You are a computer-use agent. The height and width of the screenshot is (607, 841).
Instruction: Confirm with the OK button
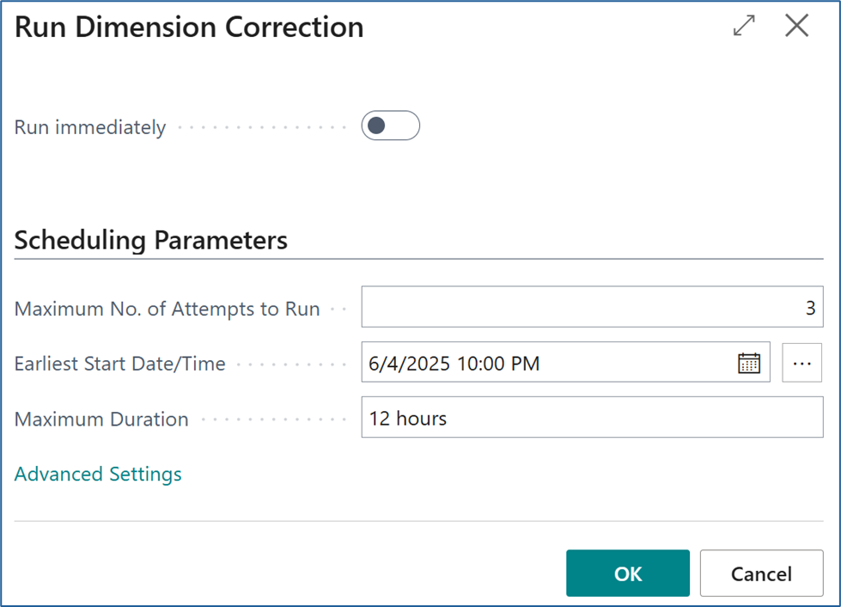(628, 573)
